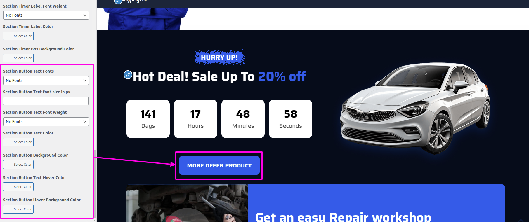Click the pencil edit icon beside Hot Deal heading

(x=128, y=75)
